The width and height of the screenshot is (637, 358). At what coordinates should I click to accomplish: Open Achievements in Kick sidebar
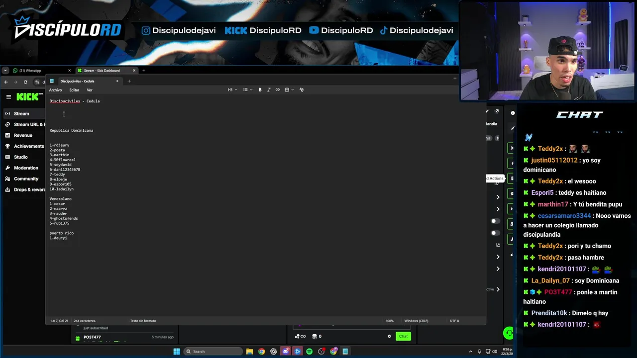tap(25, 146)
